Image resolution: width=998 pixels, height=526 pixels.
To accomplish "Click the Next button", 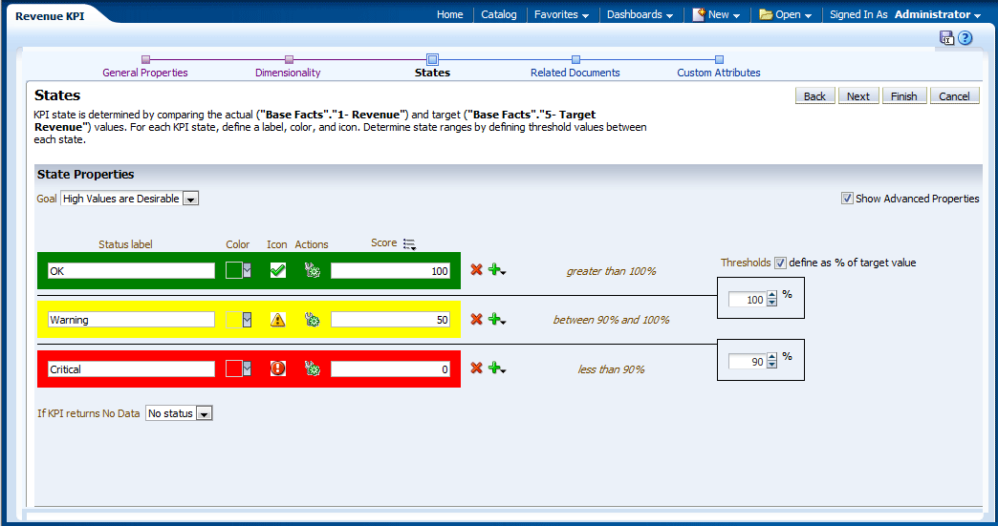I will pos(857,96).
